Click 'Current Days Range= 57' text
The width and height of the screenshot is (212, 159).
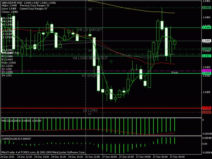pyautogui.click(x=33, y=9)
